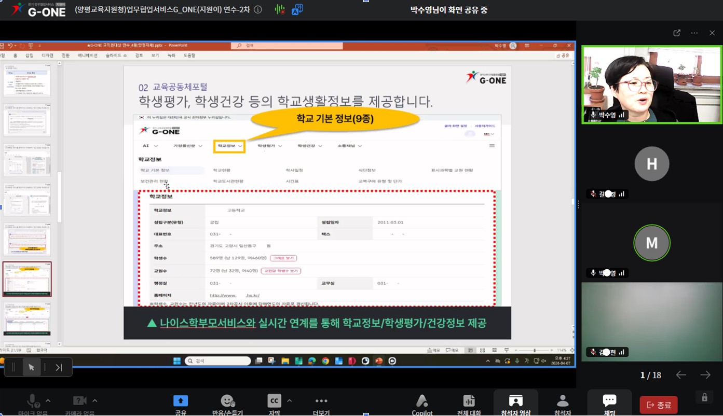The height and width of the screenshot is (416, 723).
Task: Open the 전환 ribbon tab in PowerPoint
Action: 65,55
